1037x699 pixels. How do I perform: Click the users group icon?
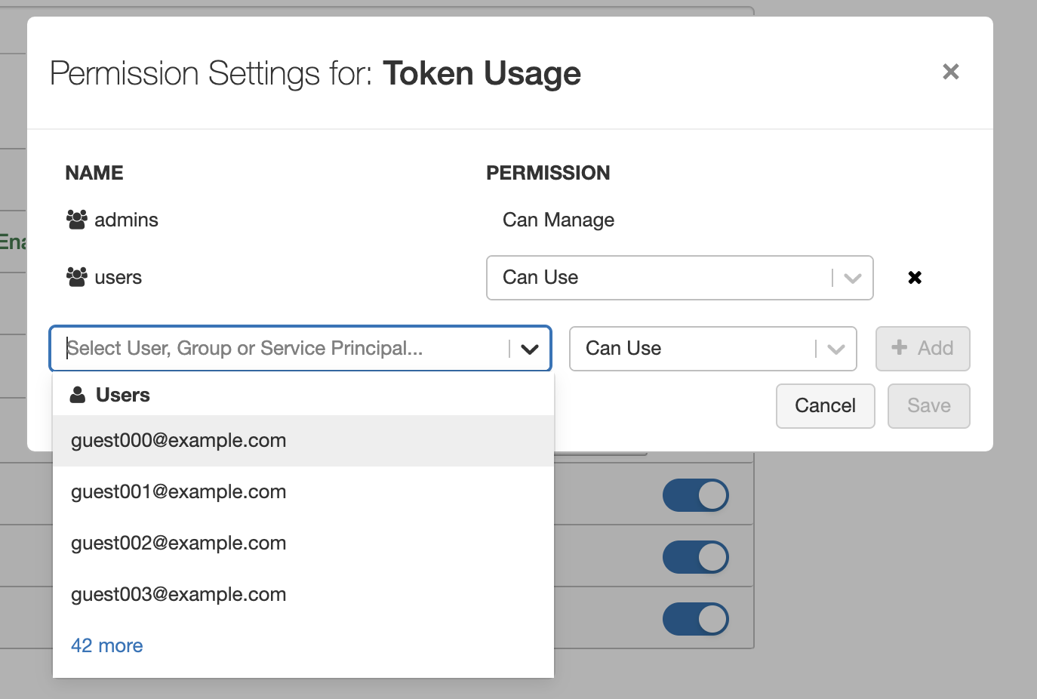pos(77,277)
